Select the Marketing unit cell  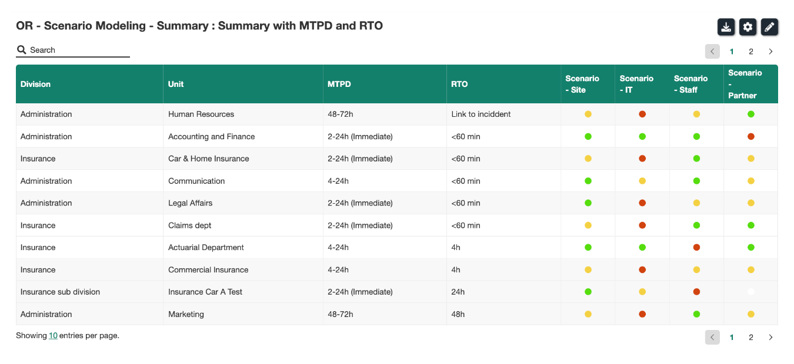point(243,314)
